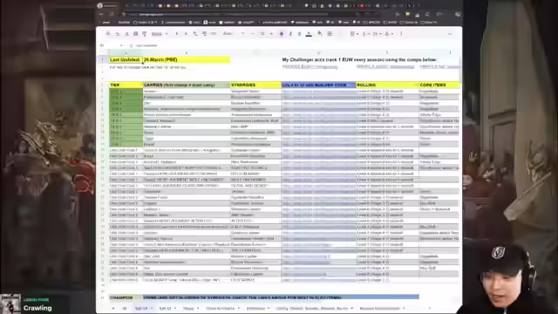The image size is (558, 314).
Task: Select the SYNERGIES header cell
Action: click(x=255, y=85)
